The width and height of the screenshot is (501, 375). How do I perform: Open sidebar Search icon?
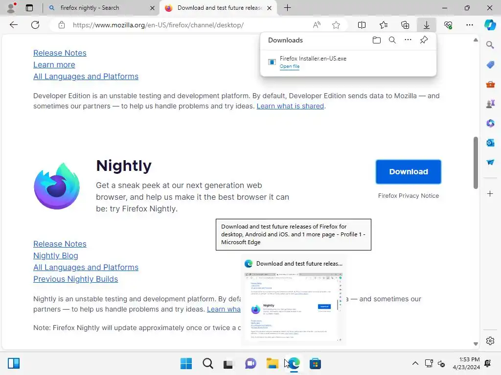[x=490, y=45]
